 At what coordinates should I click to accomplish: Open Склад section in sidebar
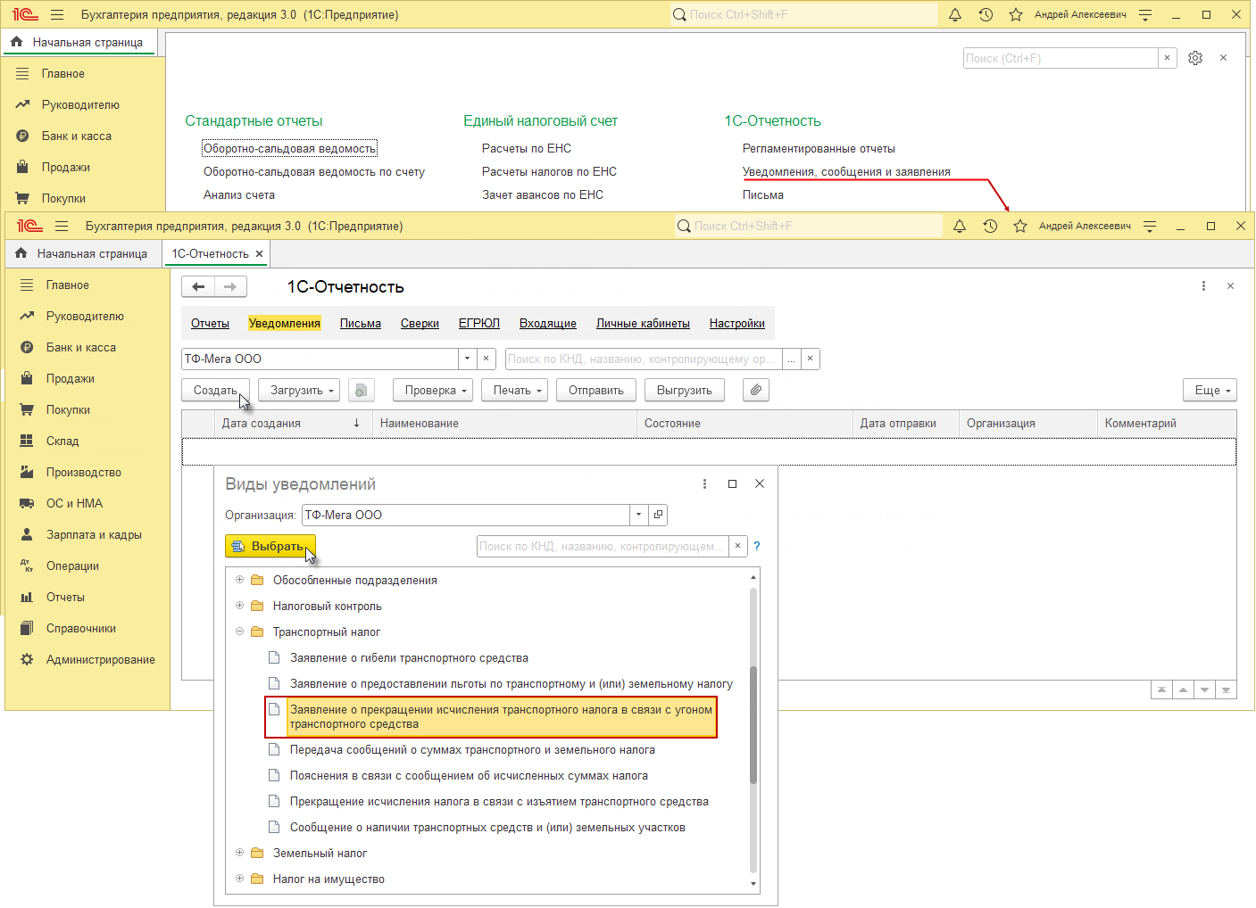(62, 442)
